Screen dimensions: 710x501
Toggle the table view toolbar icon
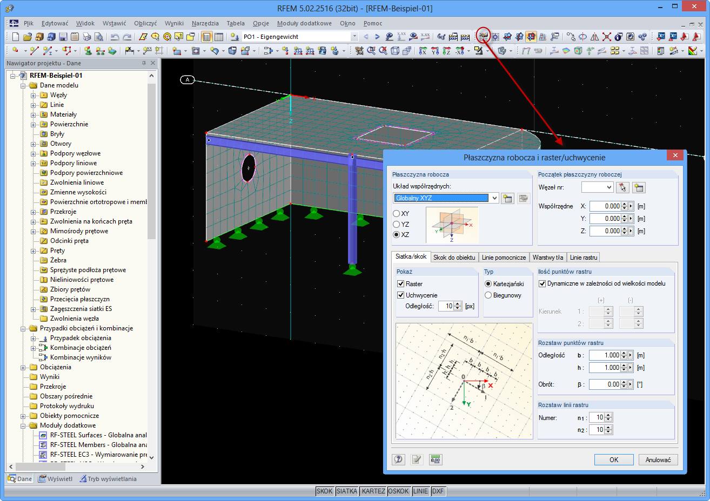point(219,37)
